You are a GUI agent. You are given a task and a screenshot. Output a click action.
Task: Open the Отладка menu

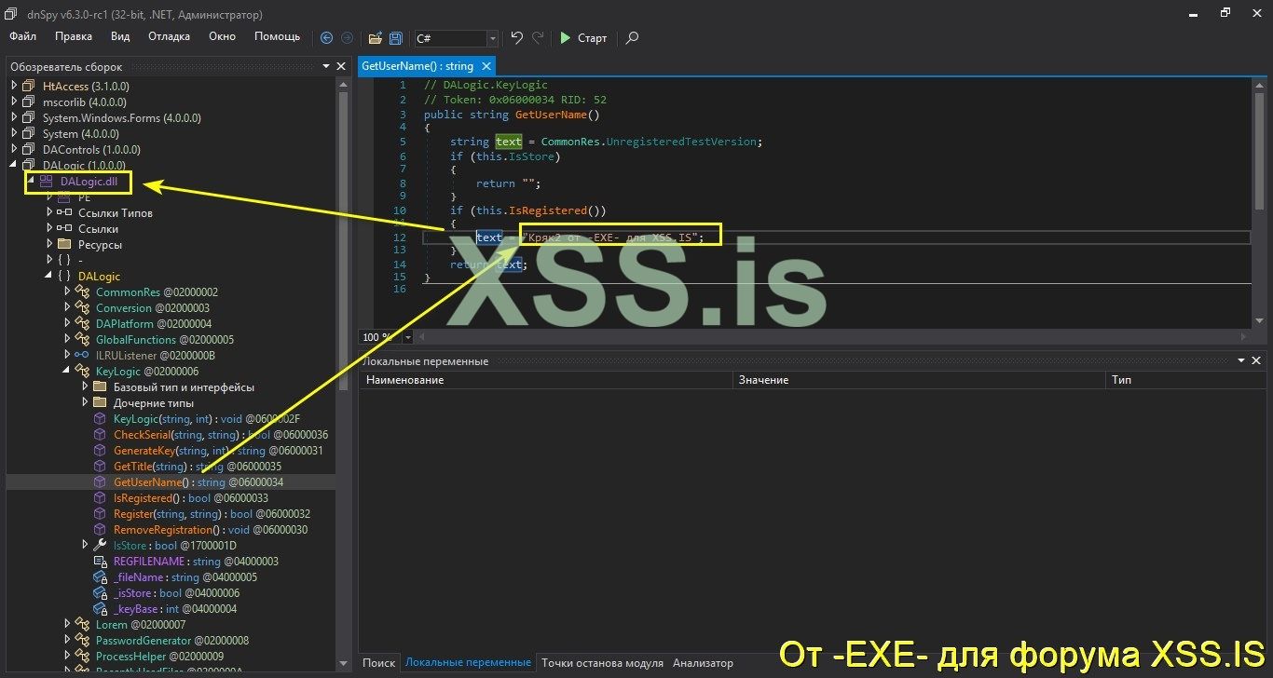point(168,36)
